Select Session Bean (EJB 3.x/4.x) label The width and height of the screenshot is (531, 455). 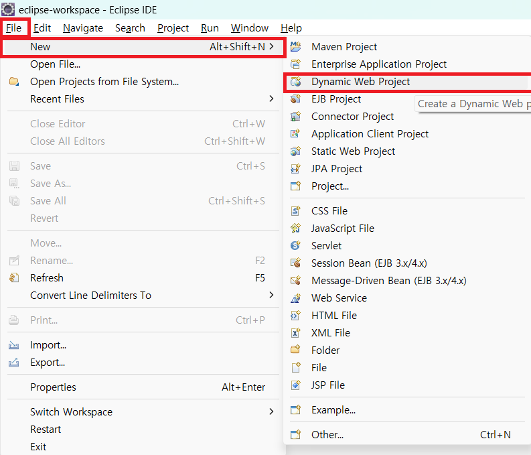point(369,263)
